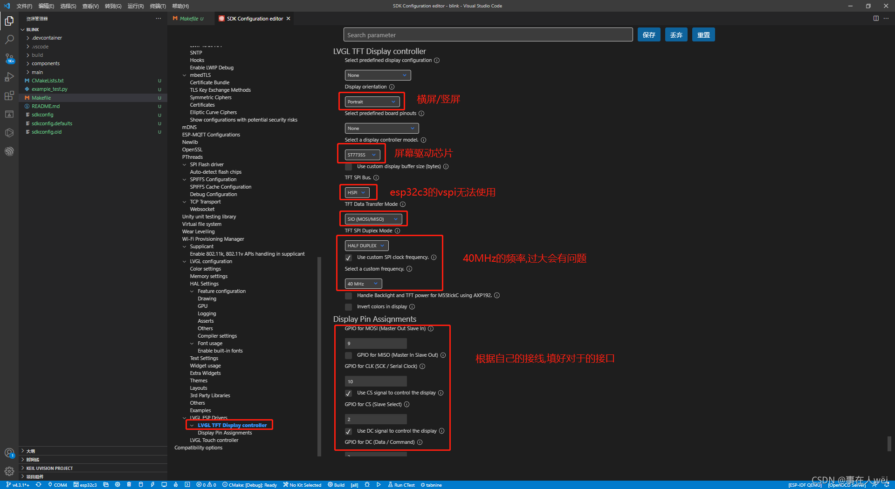Toggle Use custom SPI clock frequency checkbox

click(x=348, y=258)
